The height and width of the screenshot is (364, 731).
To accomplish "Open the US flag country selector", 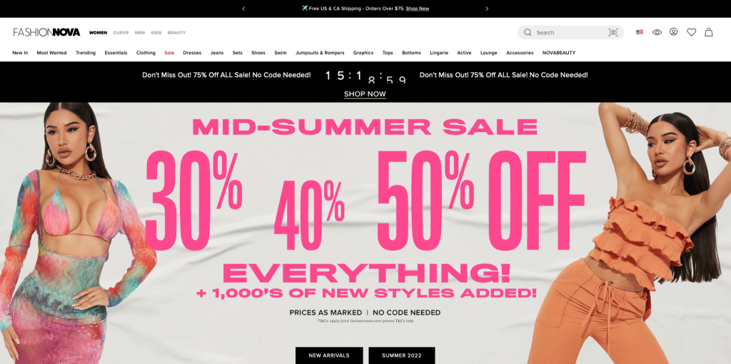I will (x=639, y=32).
